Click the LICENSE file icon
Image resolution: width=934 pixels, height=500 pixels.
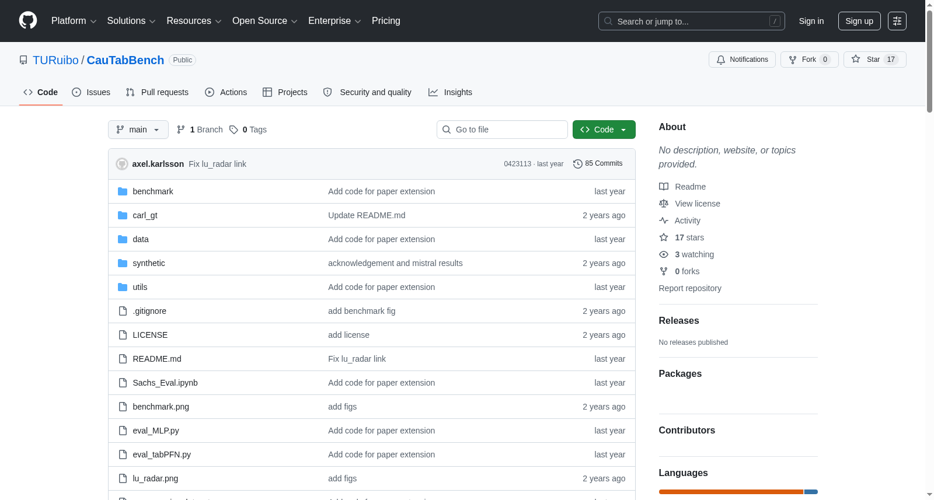click(123, 335)
